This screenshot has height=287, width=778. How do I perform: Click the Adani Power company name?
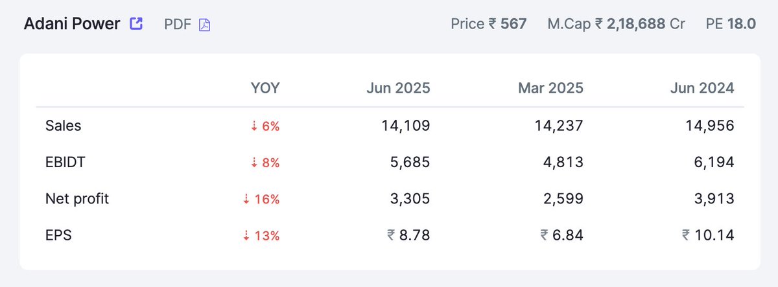pyautogui.click(x=72, y=24)
